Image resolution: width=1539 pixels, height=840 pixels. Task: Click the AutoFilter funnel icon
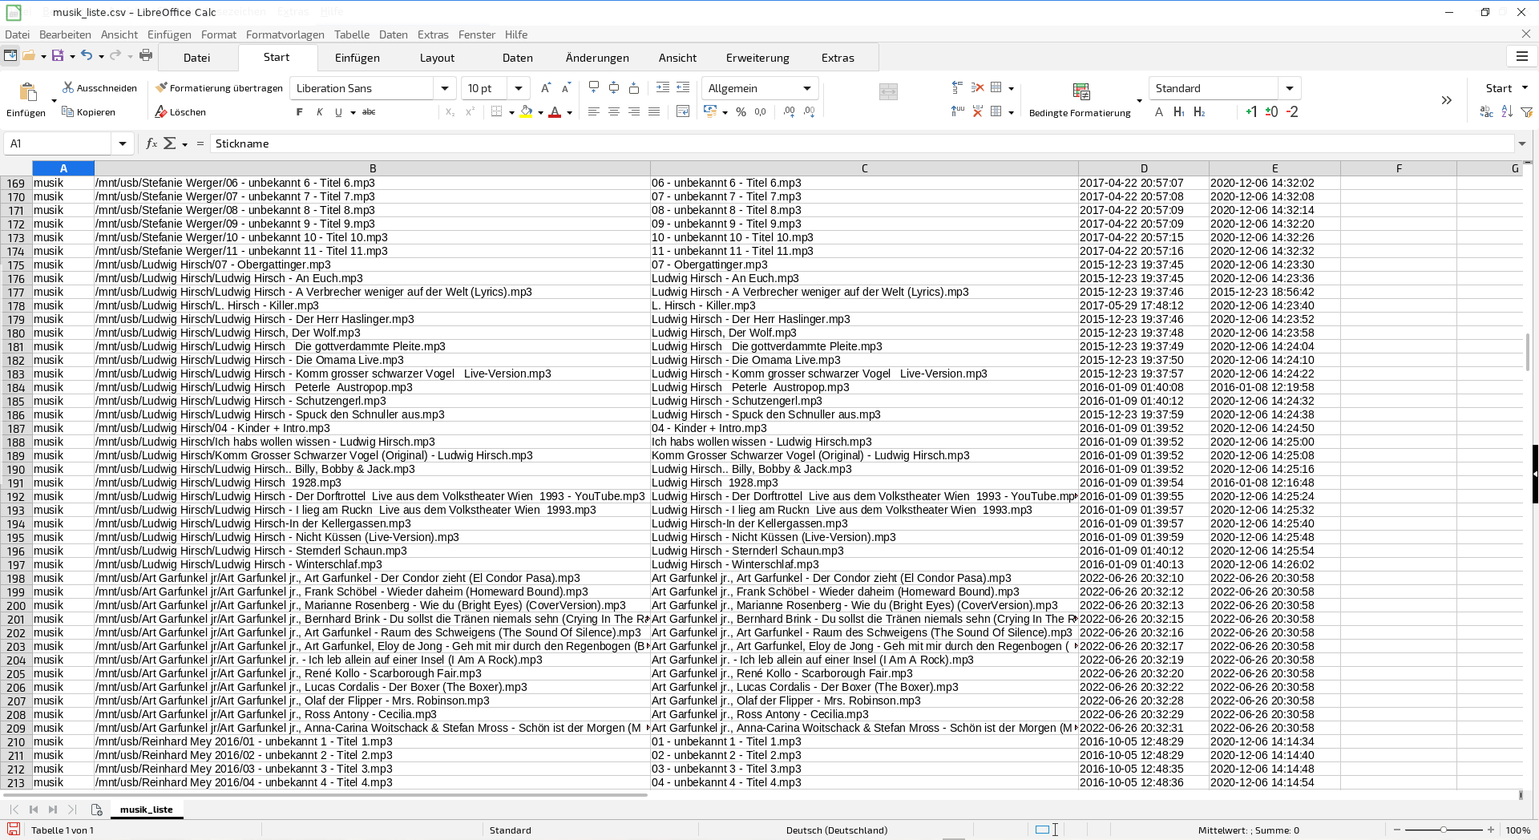pyautogui.click(x=1526, y=112)
